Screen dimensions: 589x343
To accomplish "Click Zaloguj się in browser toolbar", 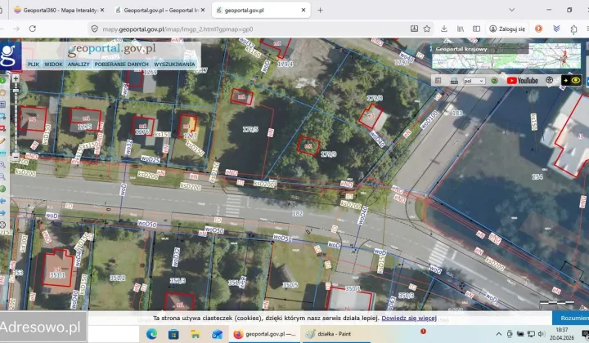I will pos(507,29).
